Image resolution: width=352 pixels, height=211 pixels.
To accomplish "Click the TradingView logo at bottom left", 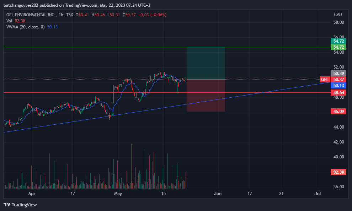I will [x=20, y=205].
